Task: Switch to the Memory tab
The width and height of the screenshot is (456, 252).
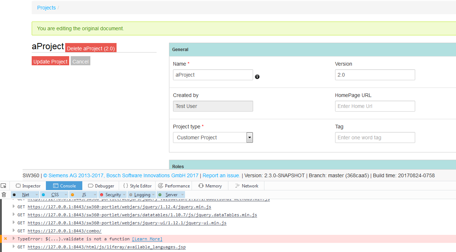Action: [210, 186]
